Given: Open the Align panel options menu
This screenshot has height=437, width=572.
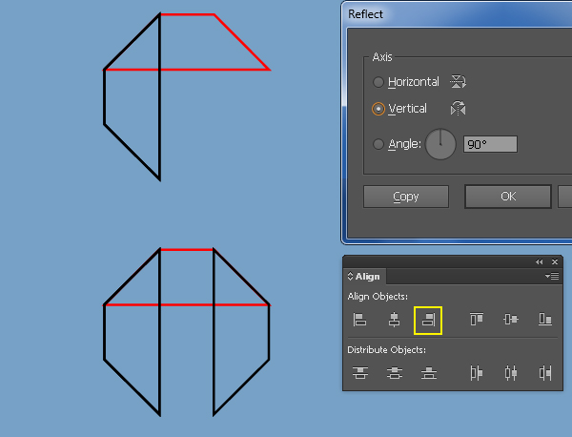Looking at the screenshot, I should pos(552,277).
